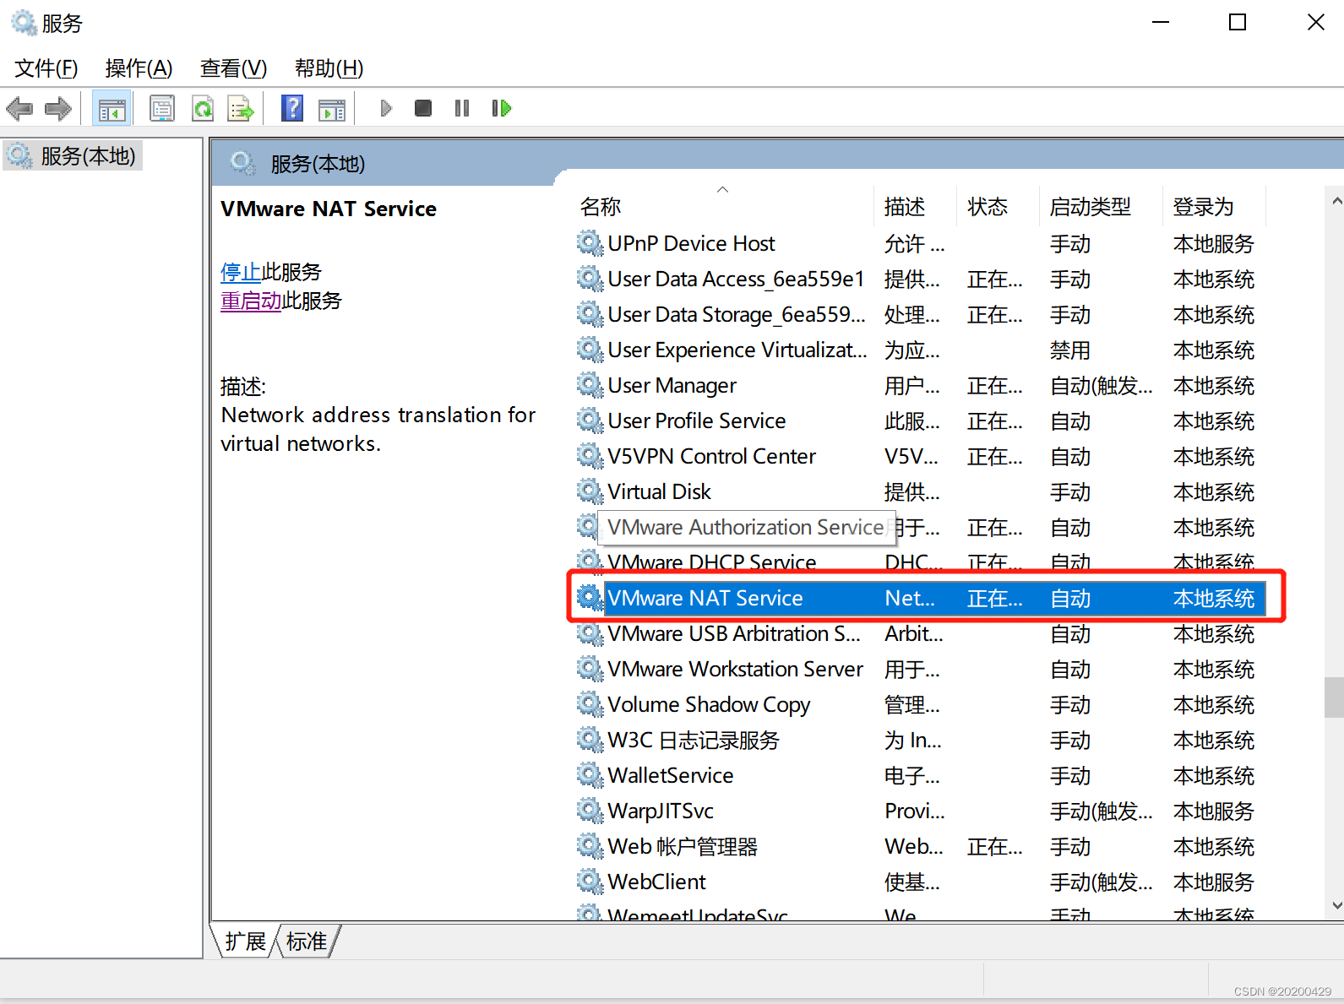
Task: Click gear icon of UPnP Device Host
Action: (x=590, y=243)
